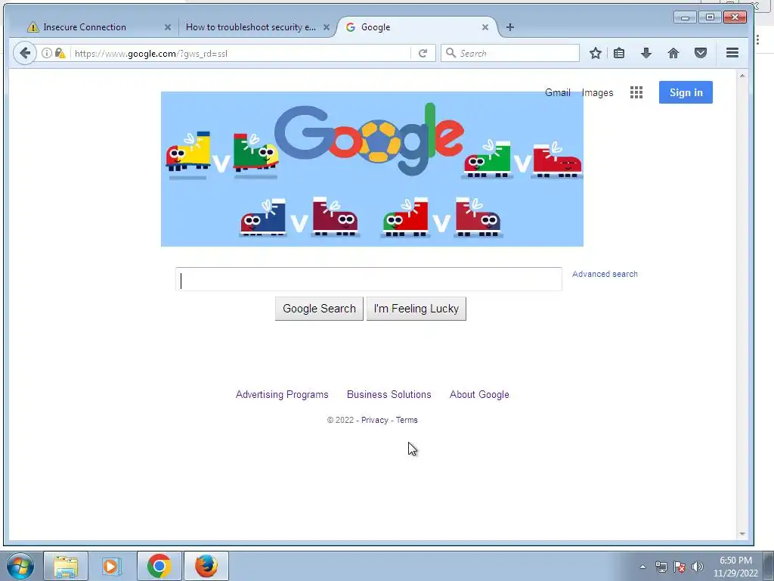
Task: Open Gmail link
Action: pyautogui.click(x=557, y=92)
